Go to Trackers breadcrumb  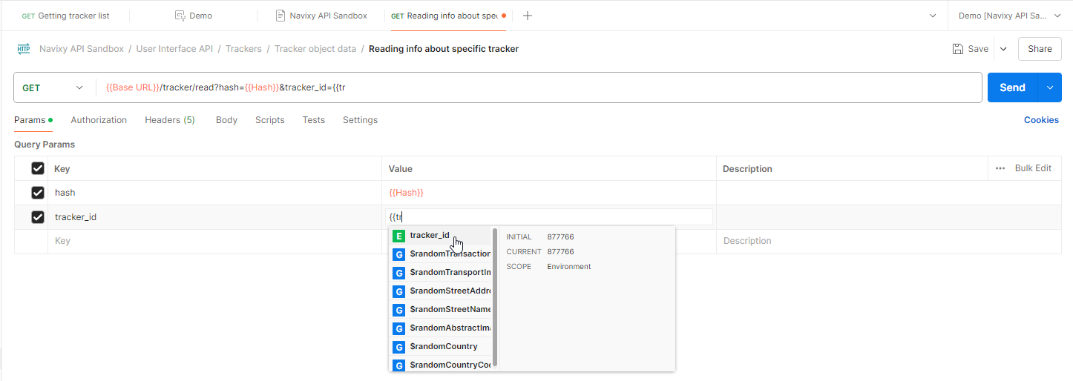[243, 49]
